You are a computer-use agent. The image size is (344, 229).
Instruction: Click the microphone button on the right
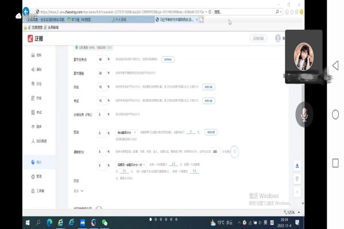click(x=303, y=114)
